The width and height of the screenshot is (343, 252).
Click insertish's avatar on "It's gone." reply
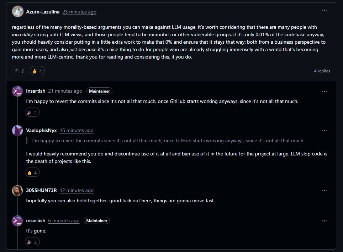(18, 221)
